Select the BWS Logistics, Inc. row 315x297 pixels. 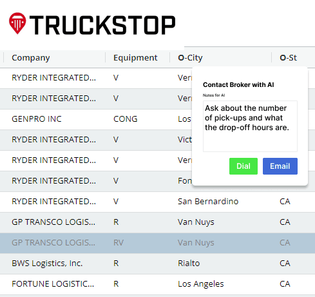[x=157, y=263]
